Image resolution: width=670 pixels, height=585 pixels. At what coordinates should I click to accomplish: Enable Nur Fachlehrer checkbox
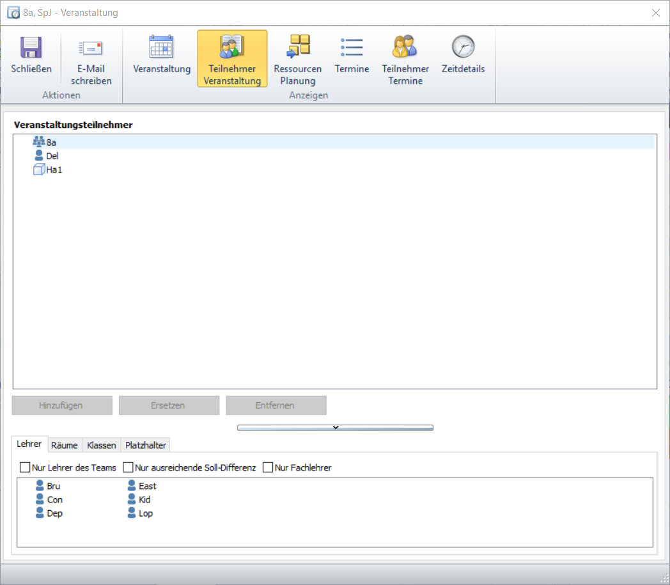268,467
